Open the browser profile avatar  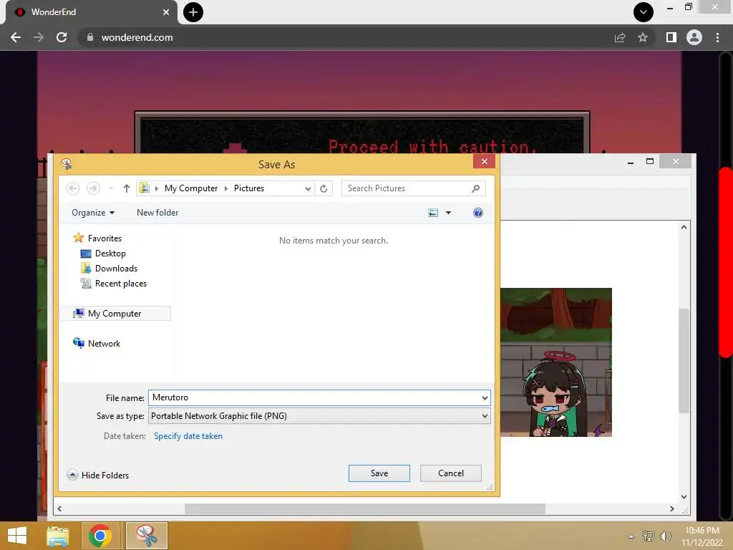tap(694, 37)
